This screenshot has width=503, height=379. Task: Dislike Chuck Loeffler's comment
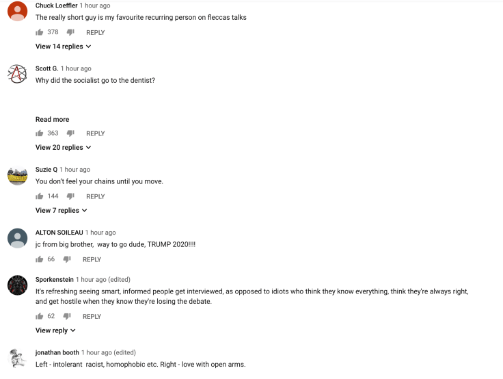(70, 32)
